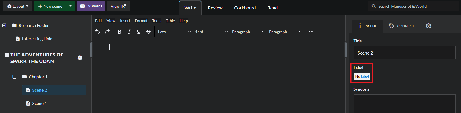Click the 38 words counter button
This screenshot has width=461, height=113.
click(x=91, y=6)
